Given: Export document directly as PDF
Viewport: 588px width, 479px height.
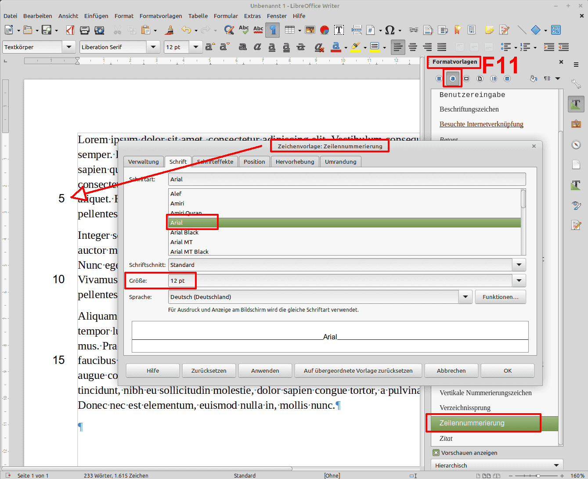Looking at the screenshot, I should coord(70,30).
